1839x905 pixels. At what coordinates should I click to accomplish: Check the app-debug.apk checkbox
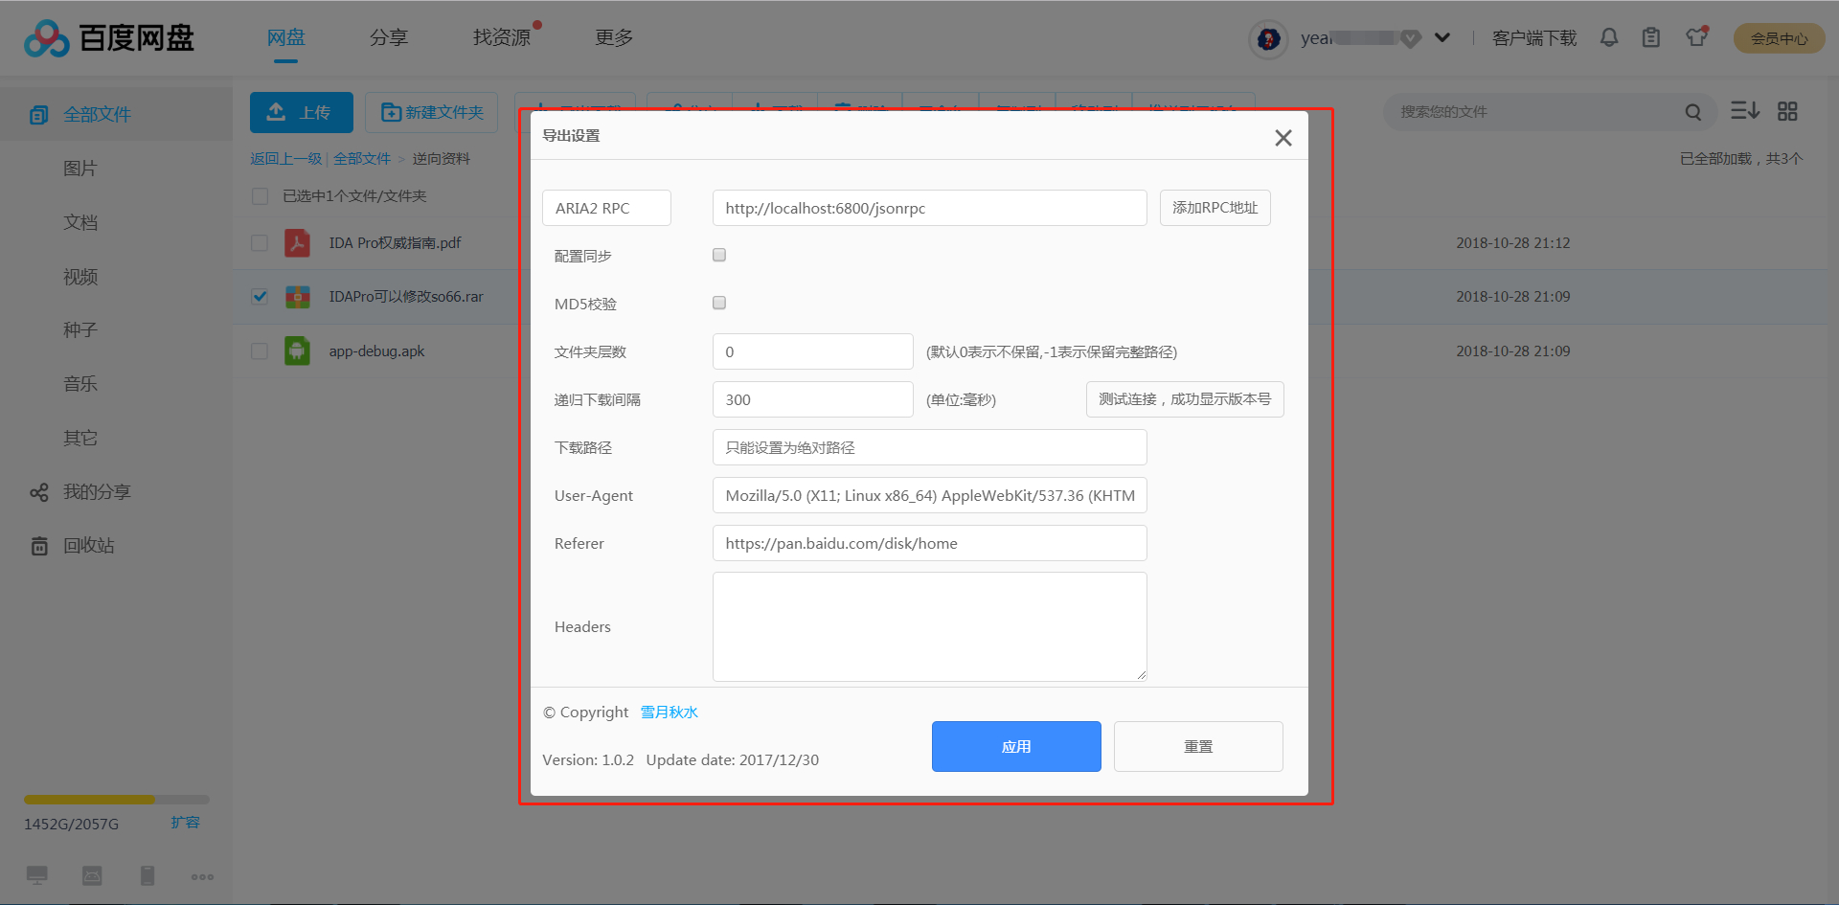click(x=260, y=351)
